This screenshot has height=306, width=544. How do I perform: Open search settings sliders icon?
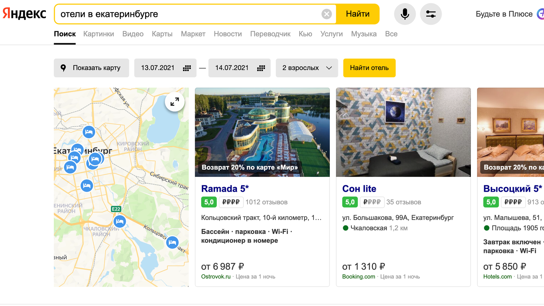[431, 14]
